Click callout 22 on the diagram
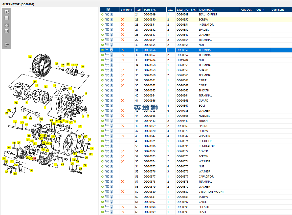 pos(30,57)
